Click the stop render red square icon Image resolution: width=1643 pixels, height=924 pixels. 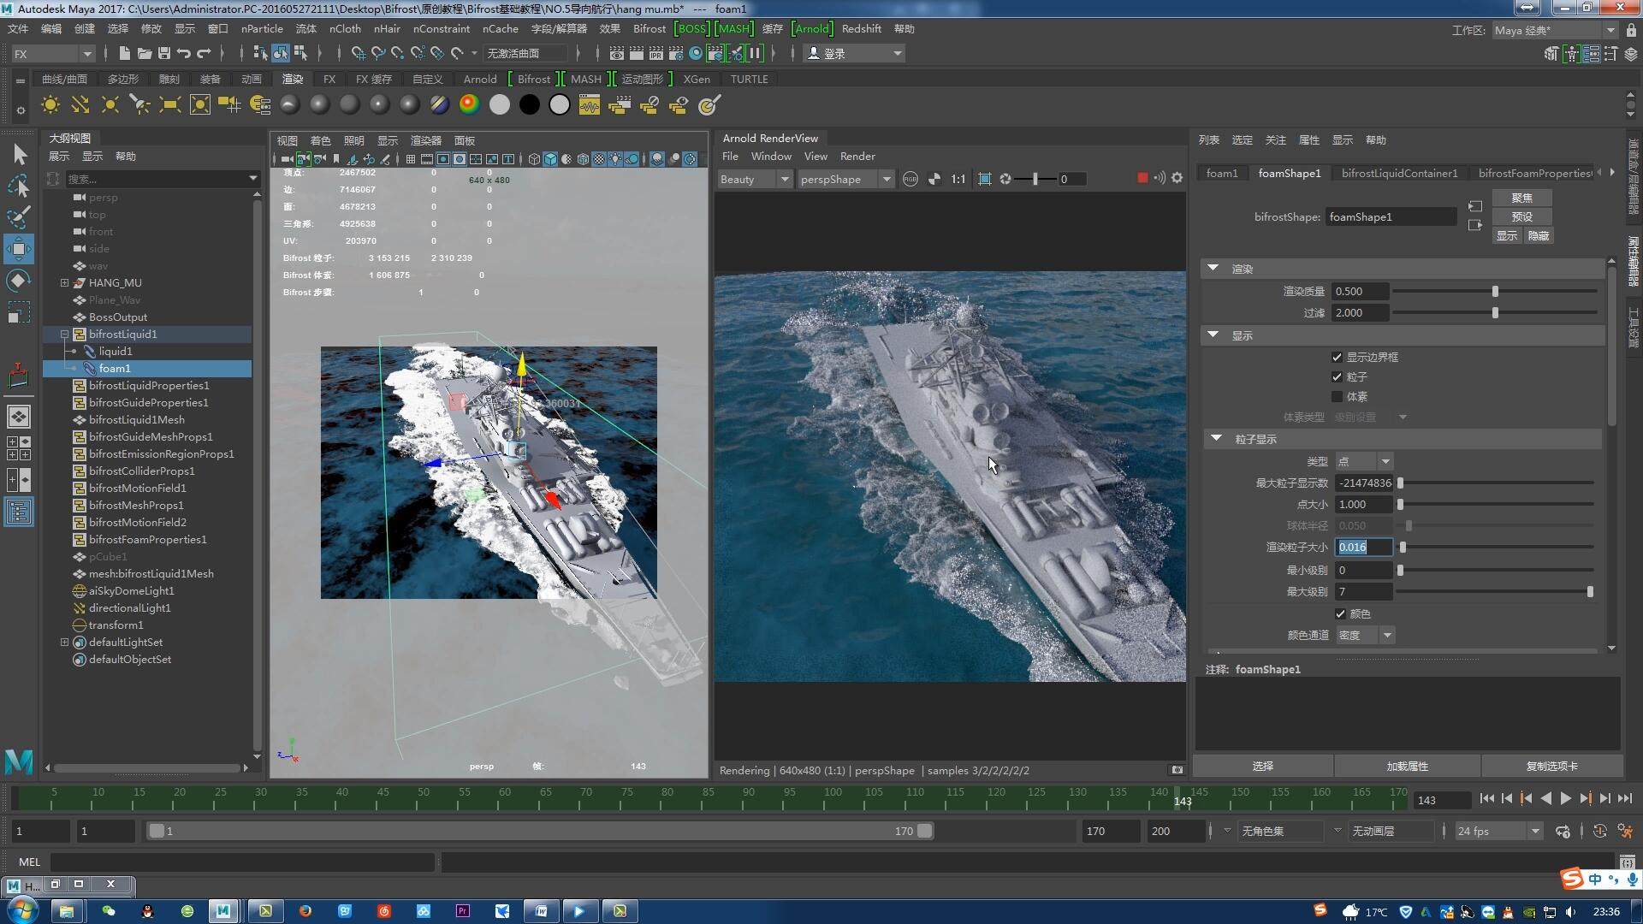(x=1142, y=178)
